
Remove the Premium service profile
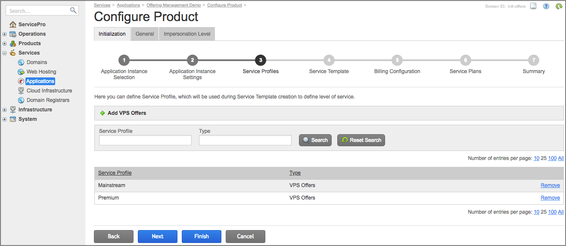(x=550, y=198)
